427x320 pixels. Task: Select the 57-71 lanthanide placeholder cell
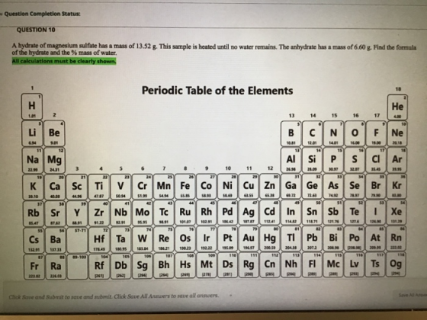77,240
